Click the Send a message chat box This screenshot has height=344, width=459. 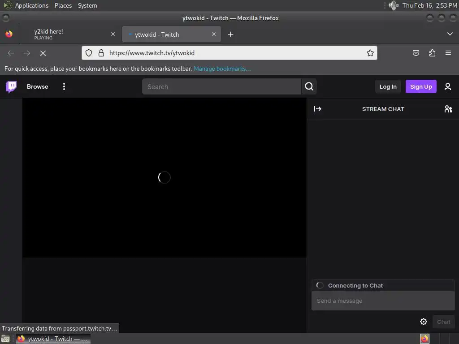click(x=383, y=301)
